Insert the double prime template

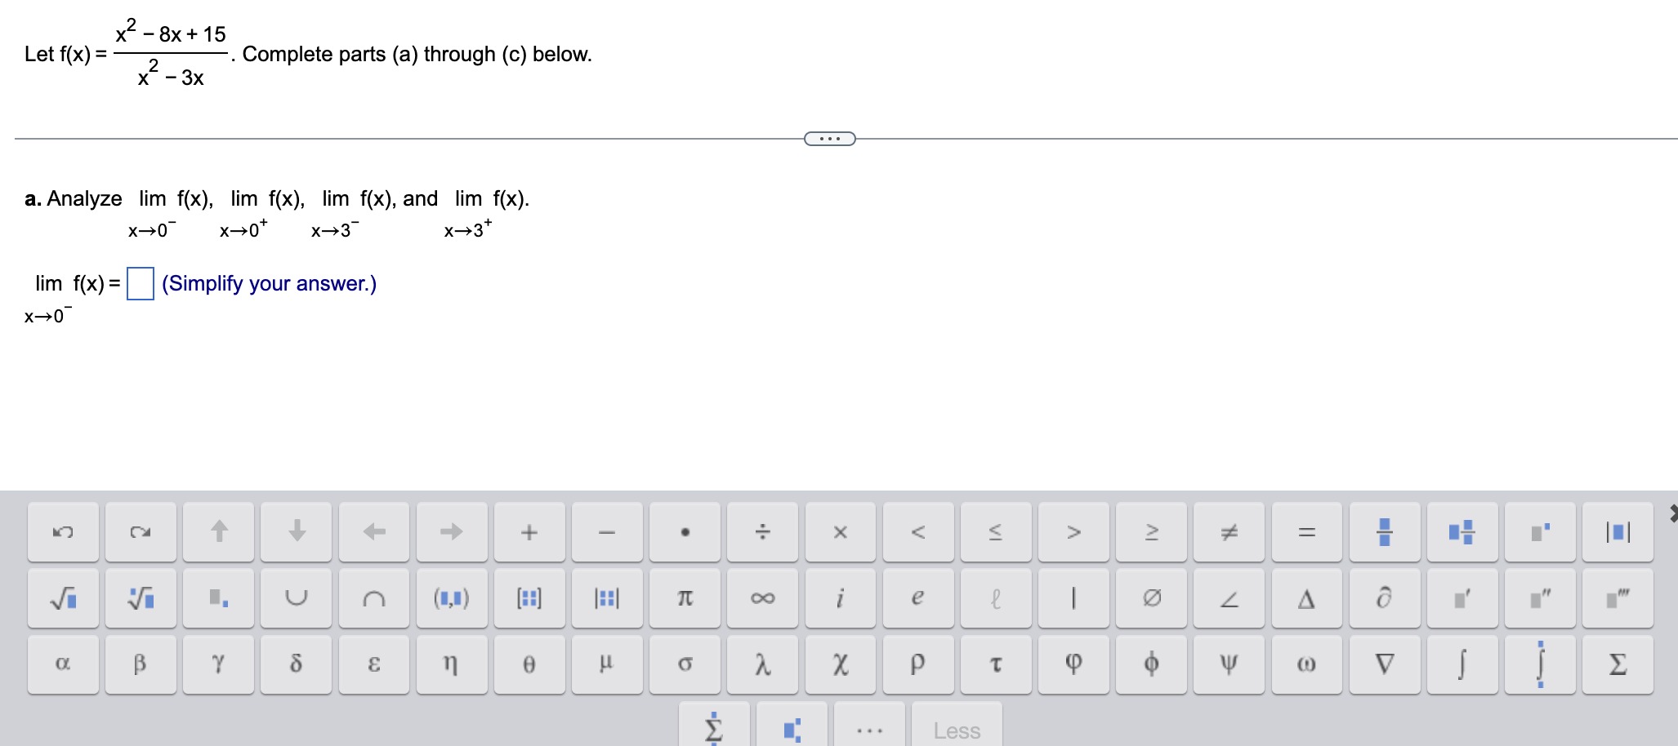(x=1540, y=598)
